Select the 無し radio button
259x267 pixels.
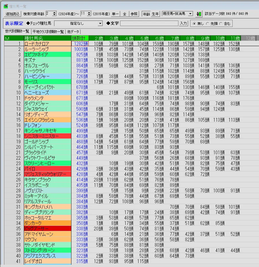(x=194, y=24)
